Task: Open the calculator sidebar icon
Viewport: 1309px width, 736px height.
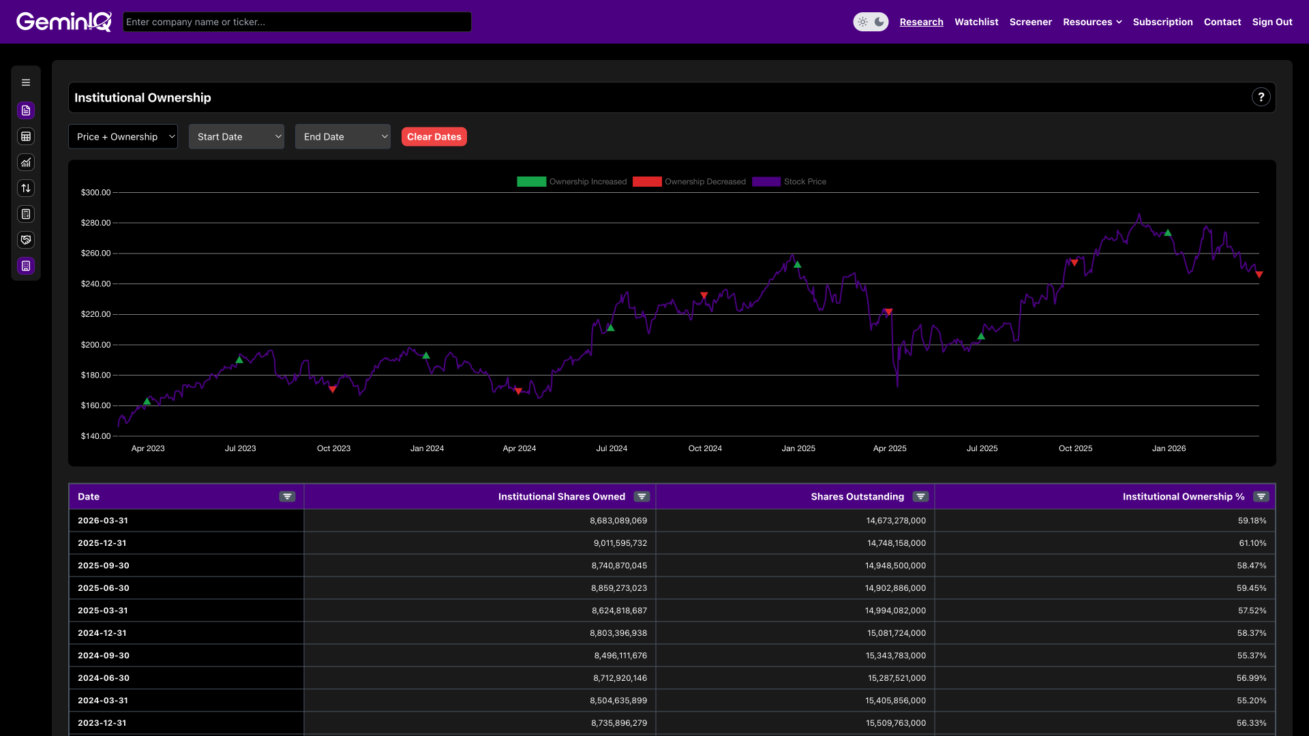Action: 26,214
